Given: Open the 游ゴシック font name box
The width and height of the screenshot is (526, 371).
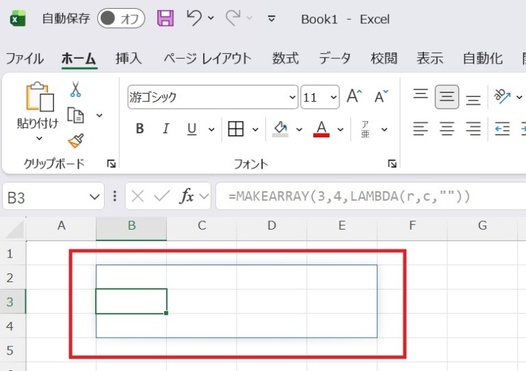Looking at the screenshot, I should pyautogui.click(x=213, y=97).
